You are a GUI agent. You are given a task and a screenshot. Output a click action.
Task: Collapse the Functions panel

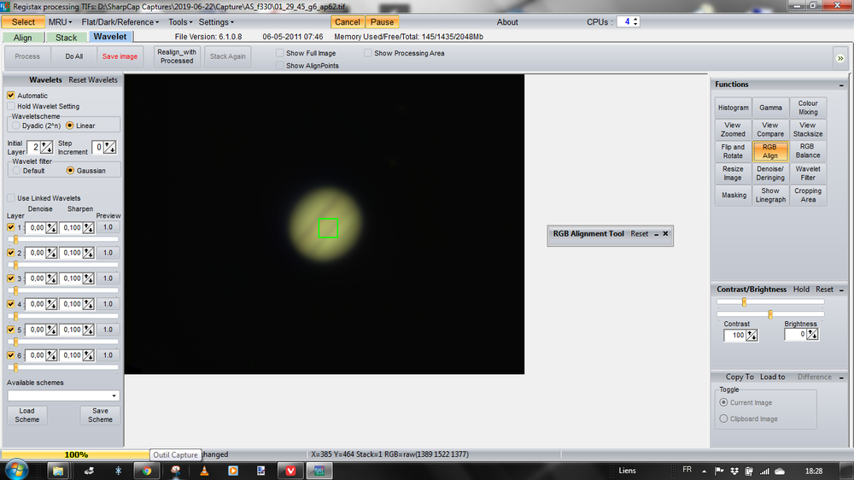pyautogui.click(x=841, y=85)
